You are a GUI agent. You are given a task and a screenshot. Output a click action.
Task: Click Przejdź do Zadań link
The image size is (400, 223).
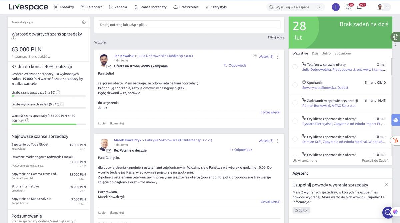tap(375, 160)
